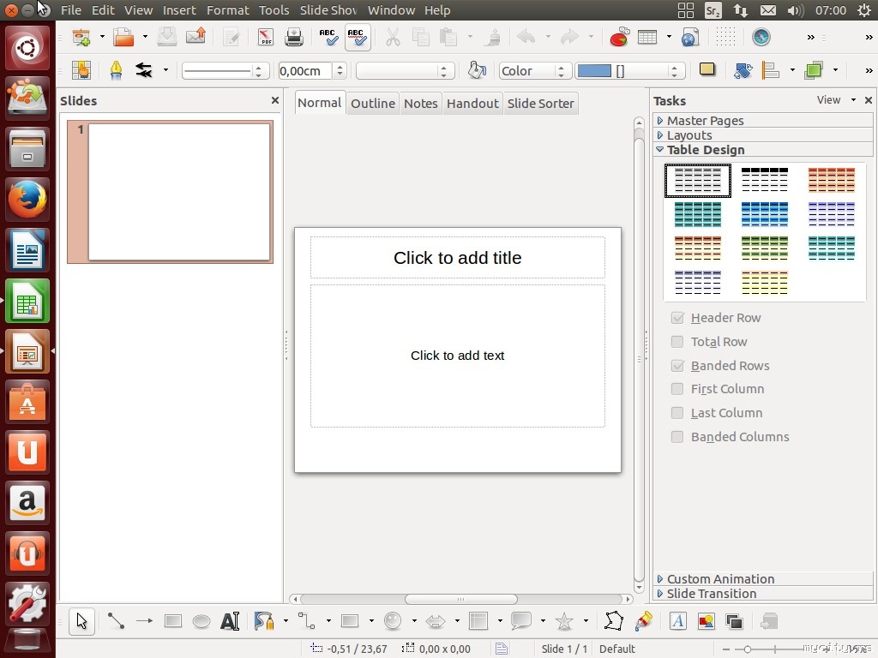
Task: Select slide 1 thumbnail in Slides panel
Action: pos(179,192)
